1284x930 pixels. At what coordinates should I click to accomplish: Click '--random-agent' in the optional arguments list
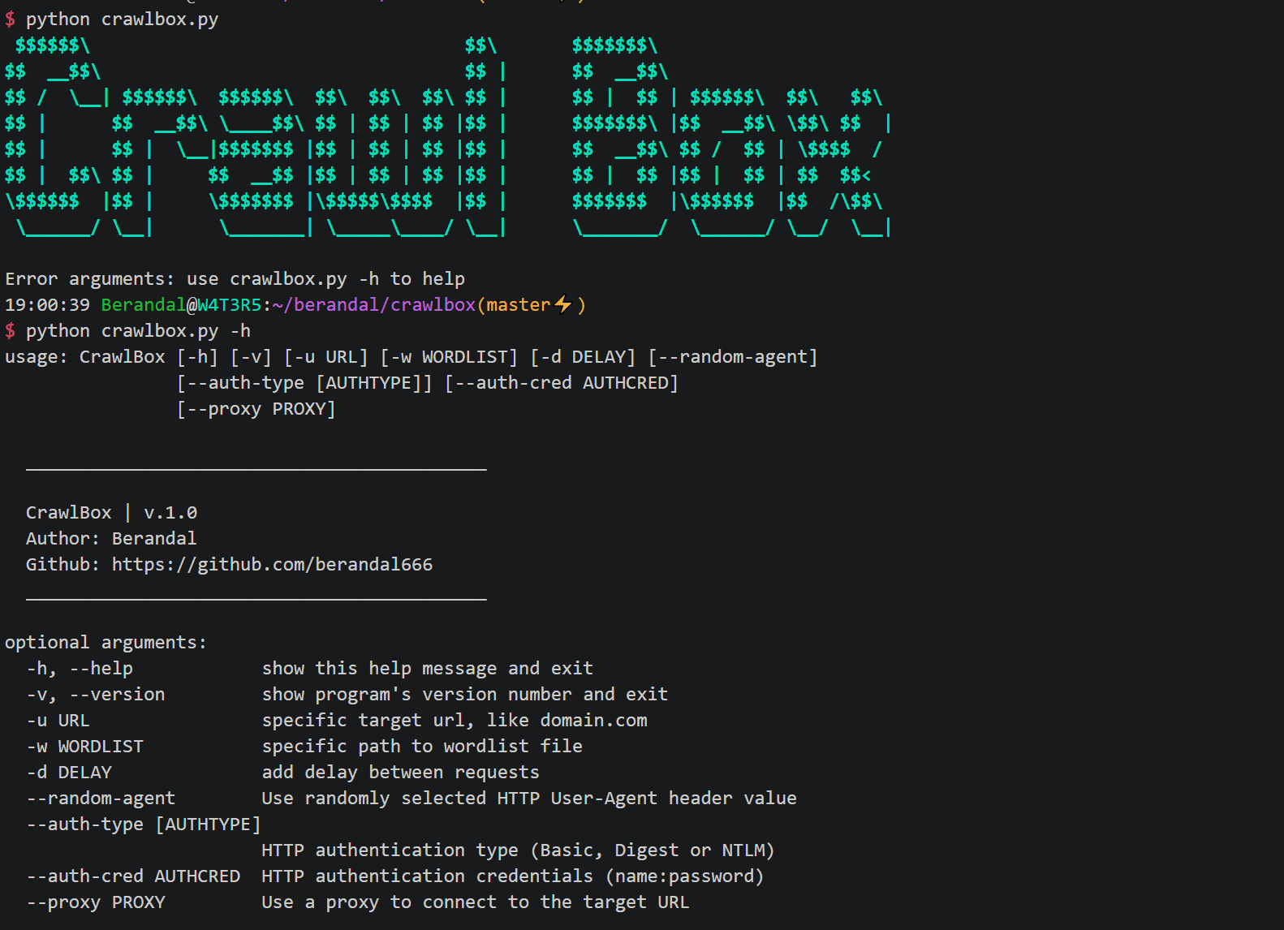(x=101, y=799)
